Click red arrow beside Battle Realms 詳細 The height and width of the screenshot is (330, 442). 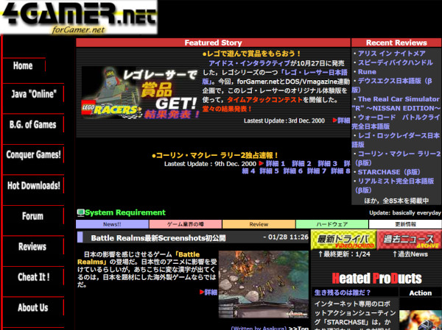[x=202, y=292]
